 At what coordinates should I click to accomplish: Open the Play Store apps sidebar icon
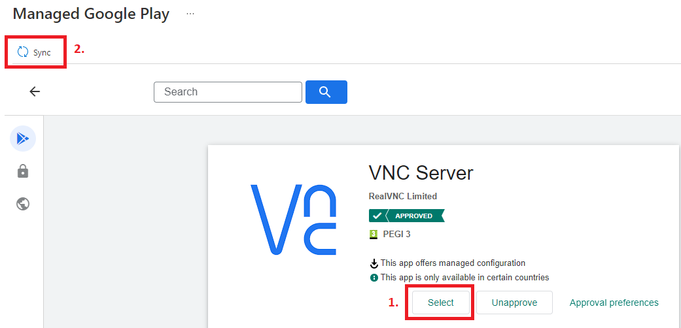click(x=23, y=139)
